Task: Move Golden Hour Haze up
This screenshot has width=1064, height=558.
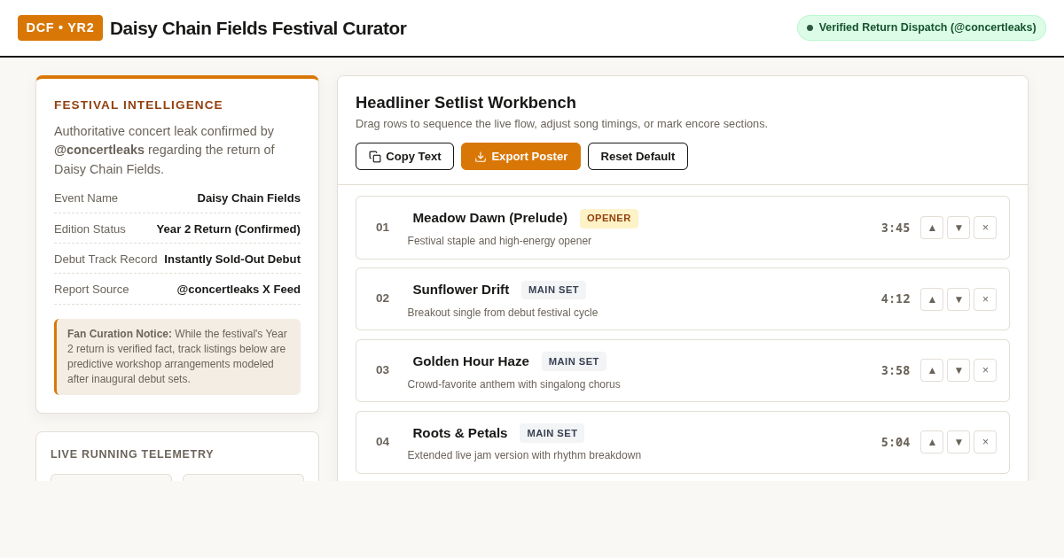Action: (932, 370)
